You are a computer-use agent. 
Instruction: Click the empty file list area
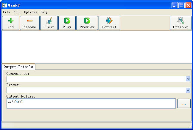pyautogui.click(x=96, y=47)
